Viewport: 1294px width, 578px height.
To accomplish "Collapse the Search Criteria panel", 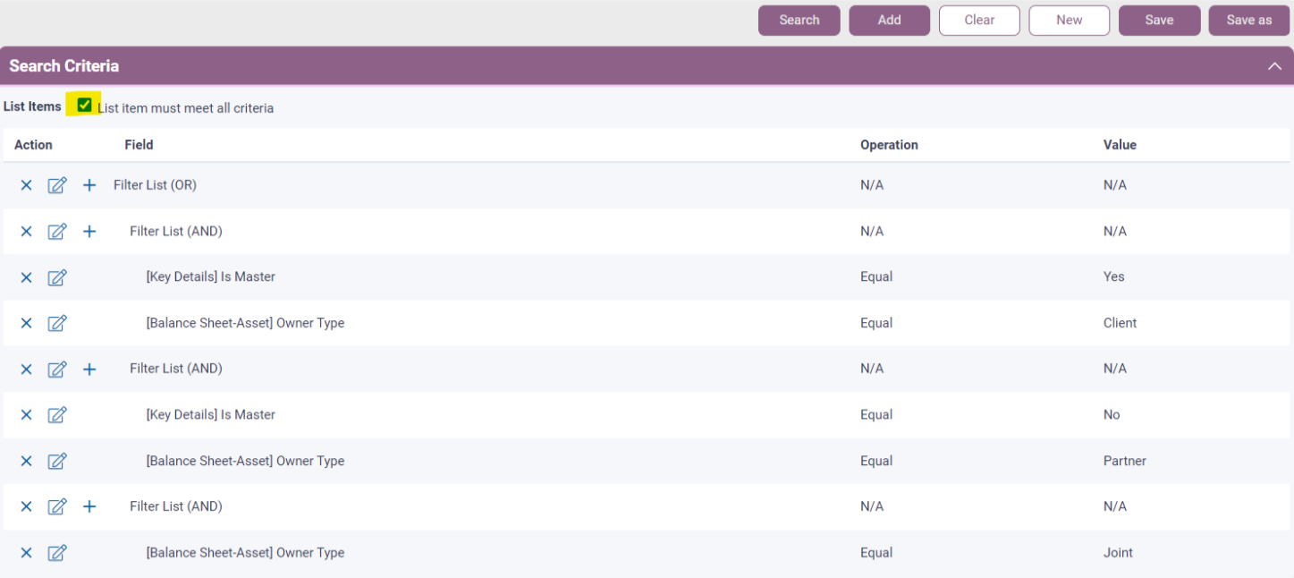I will (x=1274, y=65).
